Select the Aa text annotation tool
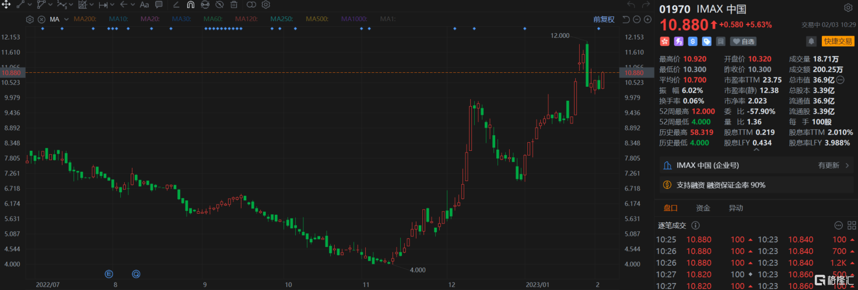 click(144, 5)
